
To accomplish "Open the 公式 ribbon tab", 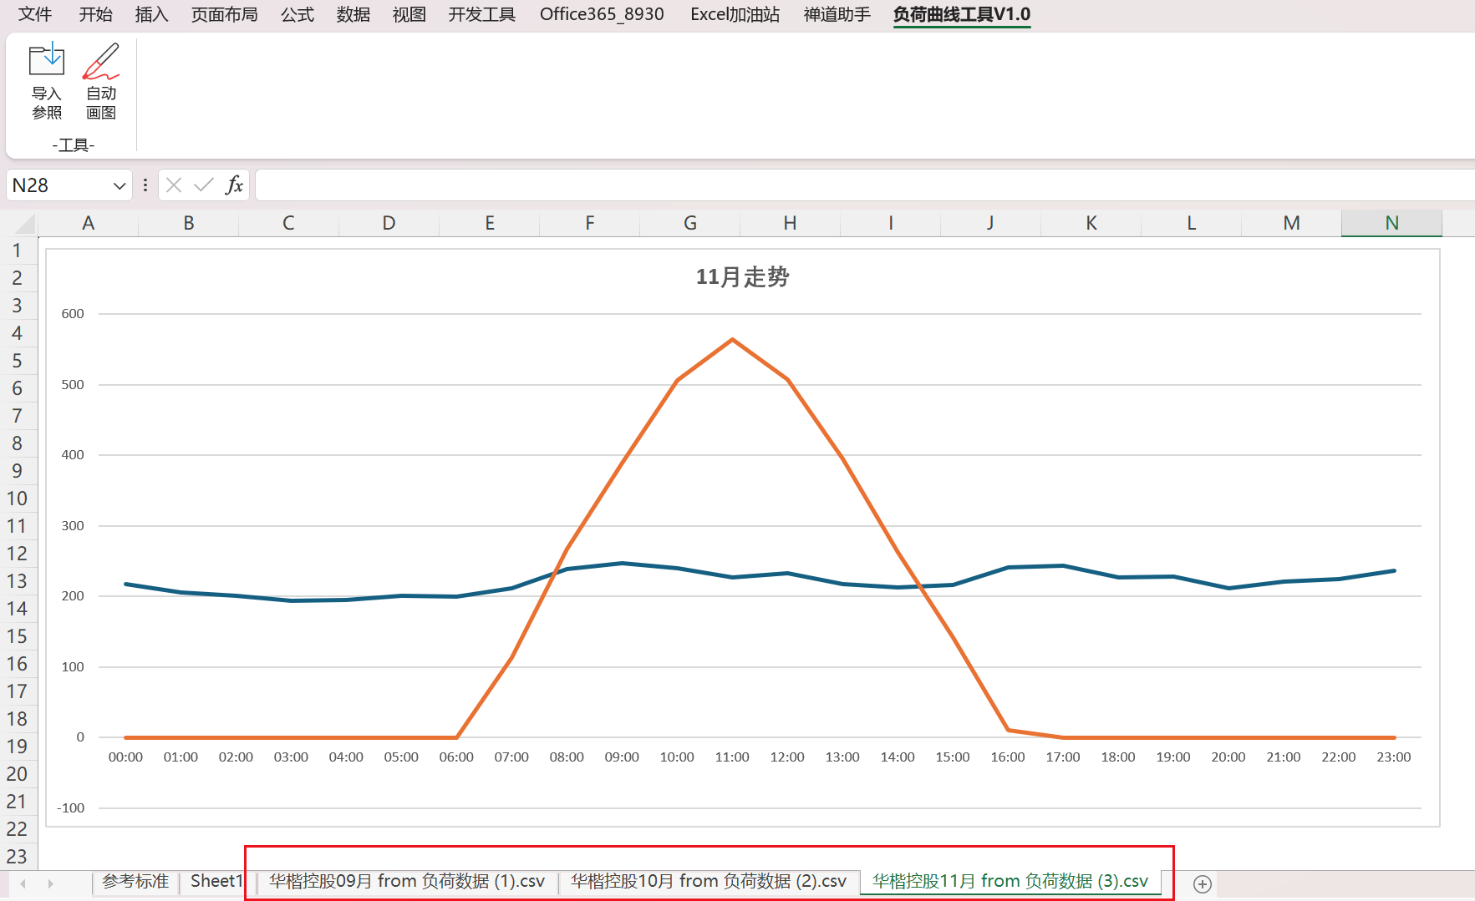I will tap(298, 14).
